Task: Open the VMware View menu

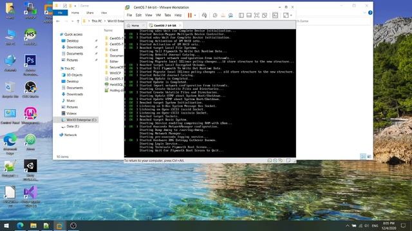Action: pos(149,15)
